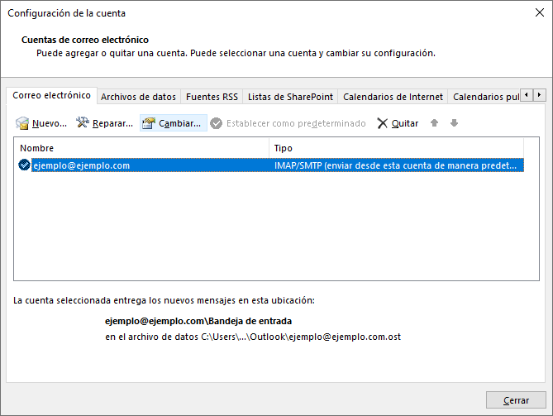
Task: Click the default account checkmark icon
Action: click(24, 165)
